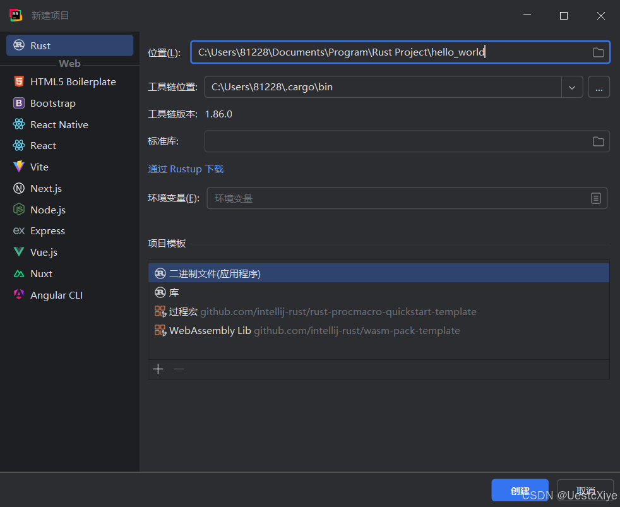Click the blue create project button
Screen dimensions: 620x507
pyautogui.click(x=520, y=491)
